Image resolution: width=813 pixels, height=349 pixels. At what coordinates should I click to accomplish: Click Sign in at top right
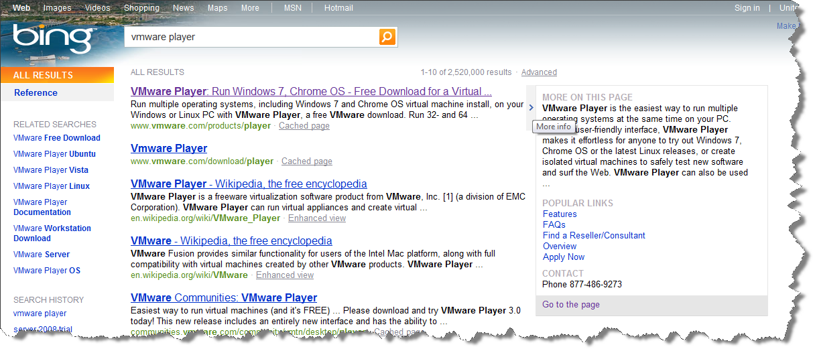coord(747,8)
